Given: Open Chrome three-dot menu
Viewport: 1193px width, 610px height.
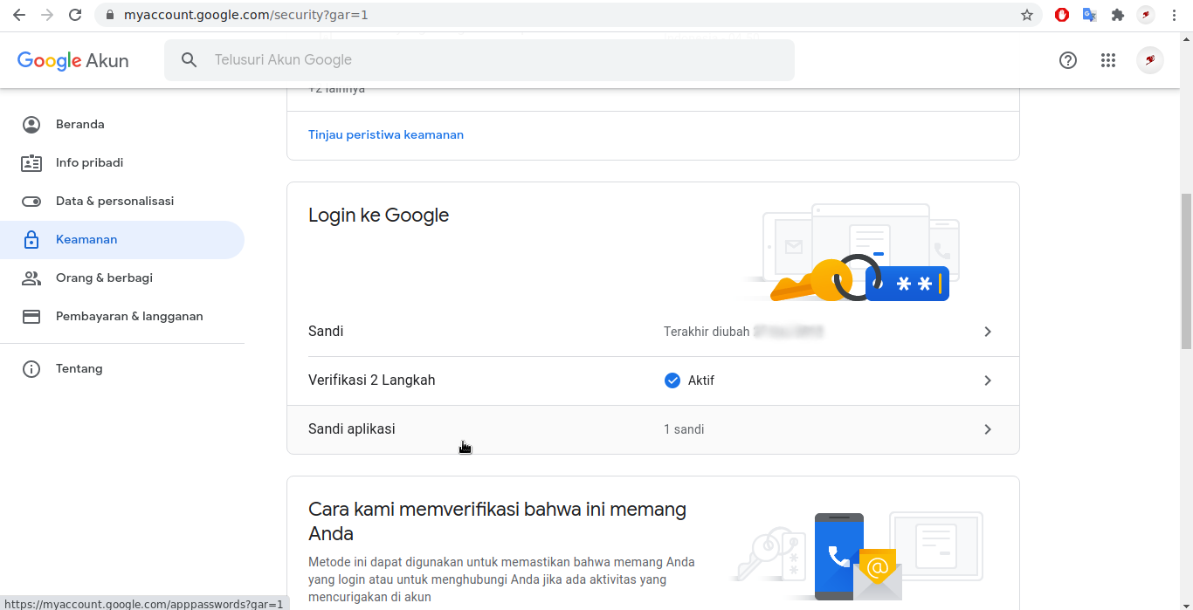Looking at the screenshot, I should (x=1175, y=15).
